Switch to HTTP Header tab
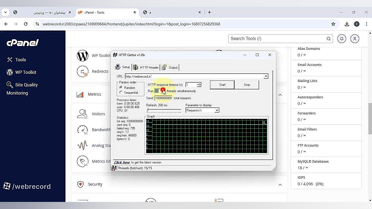The height and width of the screenshot is (209, 372). 146,67
